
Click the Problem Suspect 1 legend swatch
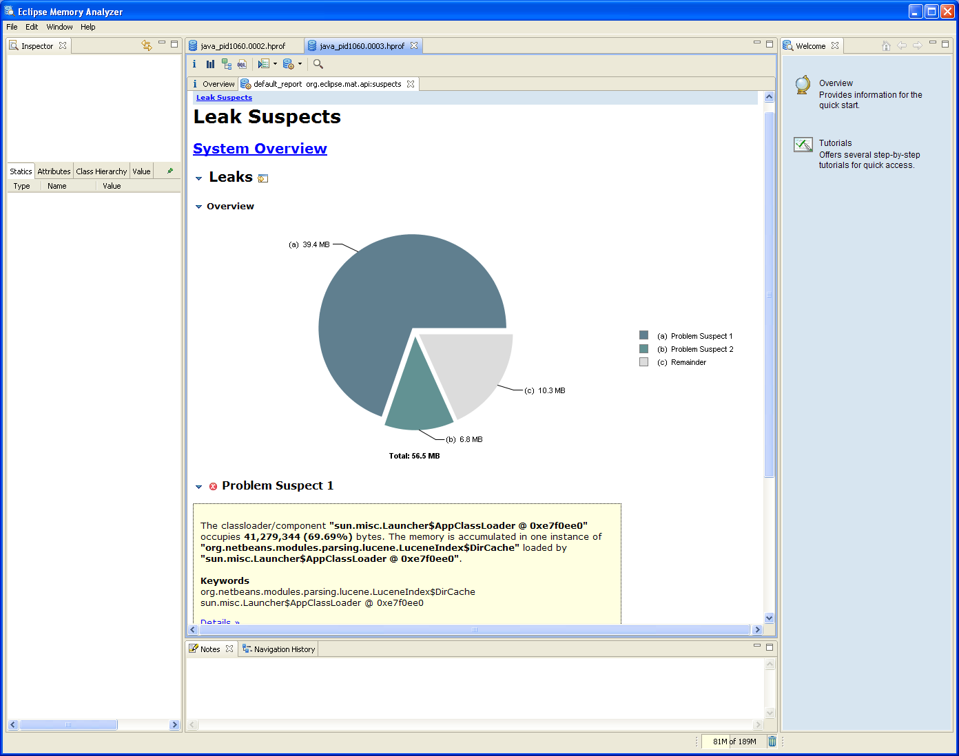(643, 335)
